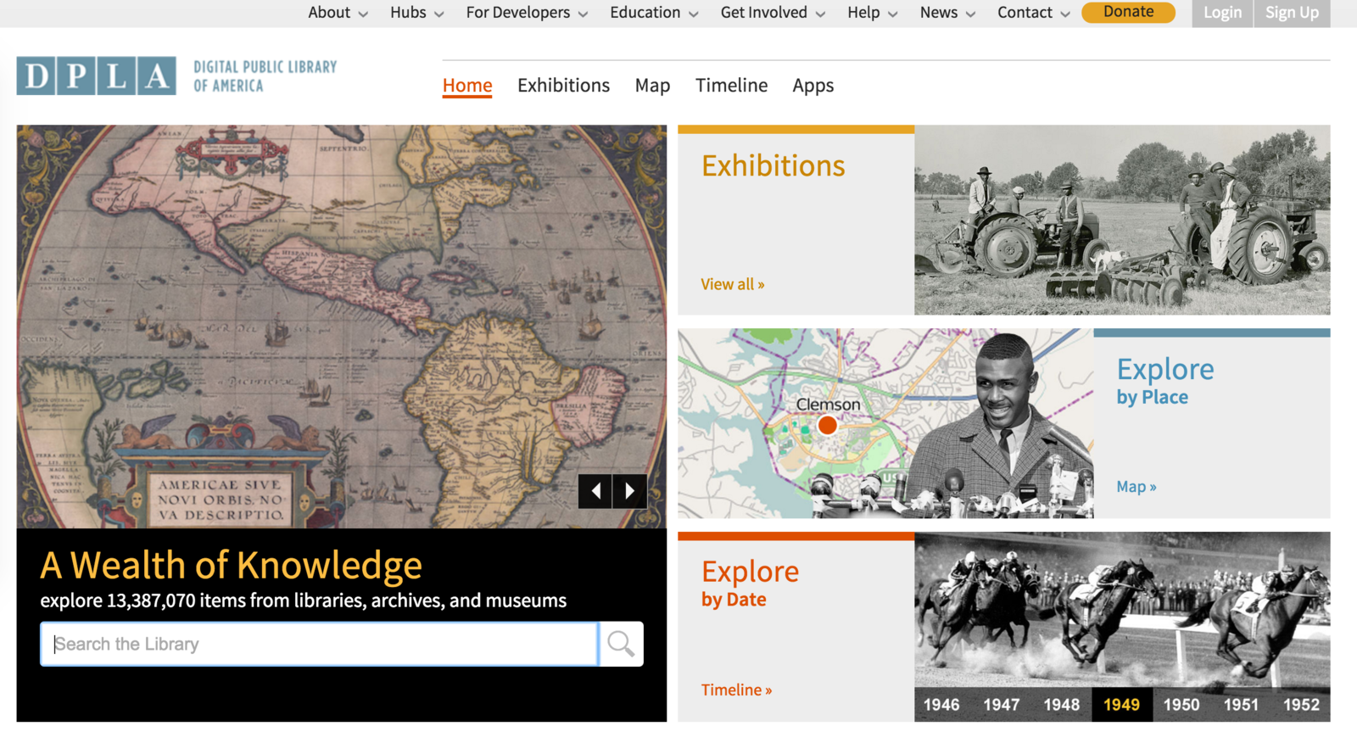
Task: Expand the Get Involved dropdown
Action: [x=773, y=13]
